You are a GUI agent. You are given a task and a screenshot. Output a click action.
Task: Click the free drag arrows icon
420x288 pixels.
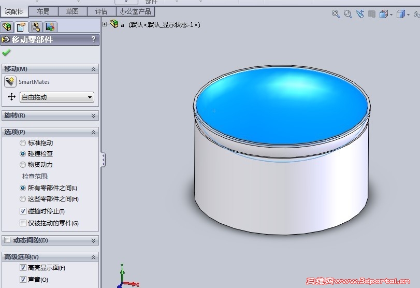[11, 97]
